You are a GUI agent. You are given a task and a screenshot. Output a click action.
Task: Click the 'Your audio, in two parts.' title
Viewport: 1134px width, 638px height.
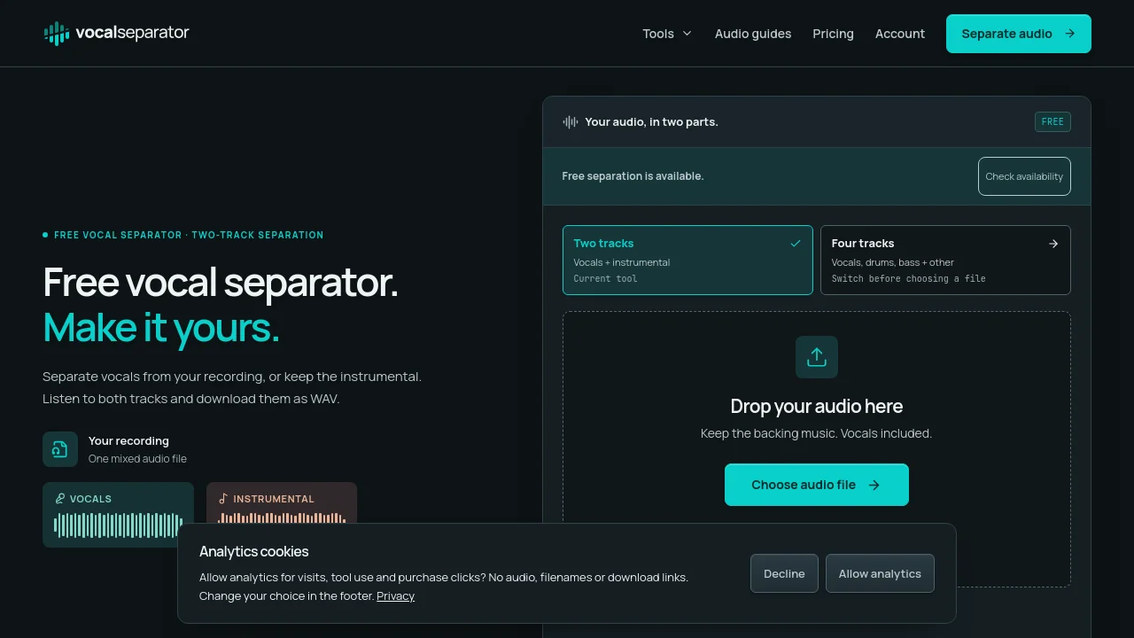point(651,122)
